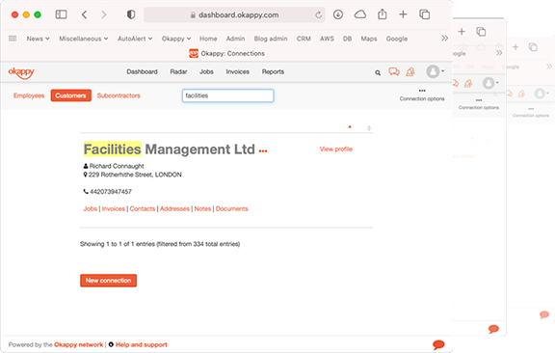The width and height of the screenshot is (555, 353).
Task: Open the customer's Addresses link
Action: tap(174, 208)
